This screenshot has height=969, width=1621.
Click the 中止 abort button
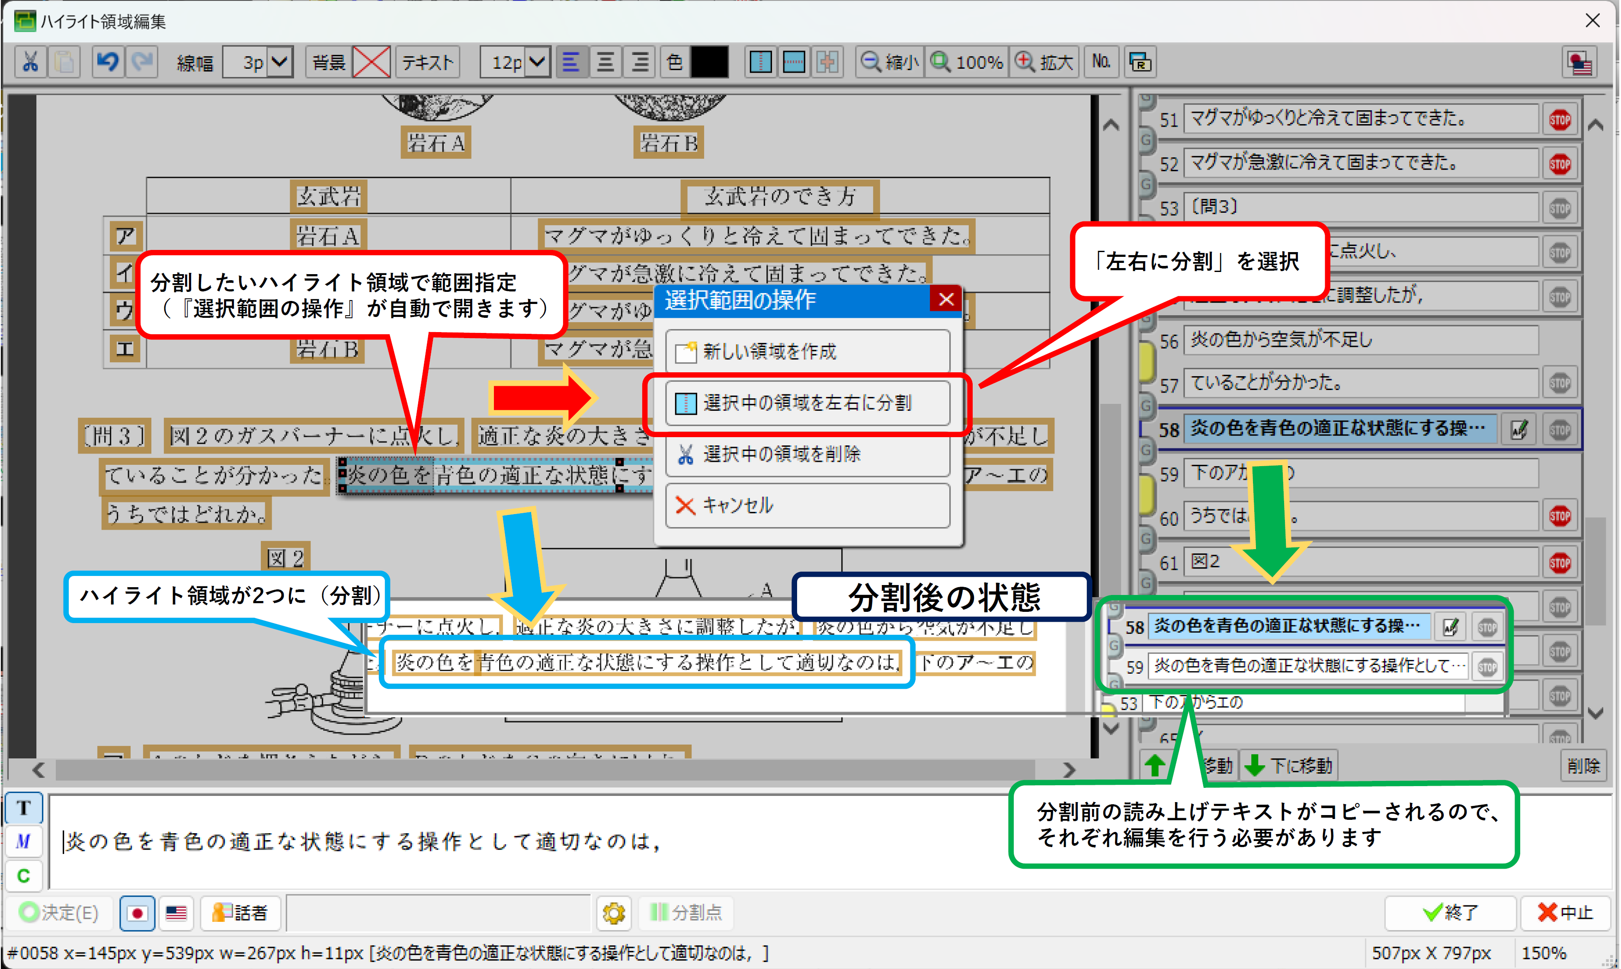(x=1566, y=912)
